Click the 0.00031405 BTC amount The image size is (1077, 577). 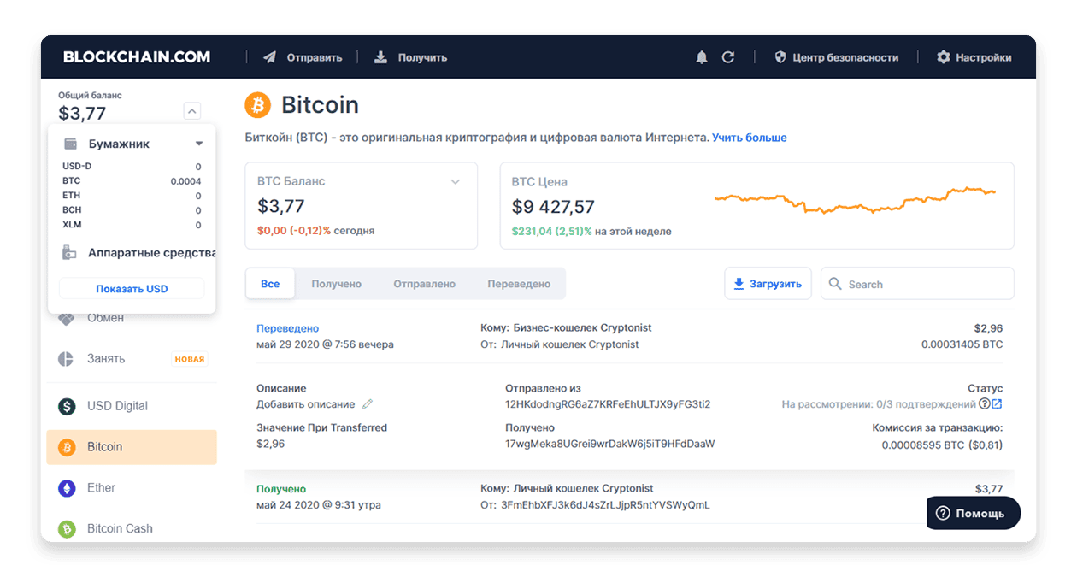(x=962, y=344)
